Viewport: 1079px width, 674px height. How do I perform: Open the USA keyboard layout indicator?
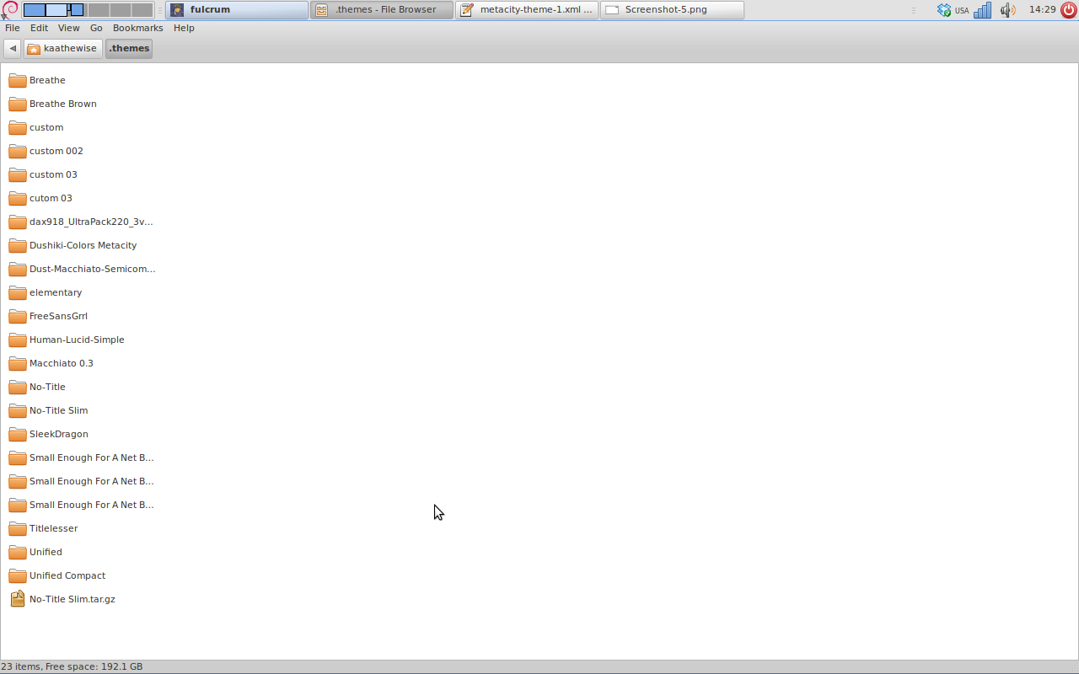point(962,10)
